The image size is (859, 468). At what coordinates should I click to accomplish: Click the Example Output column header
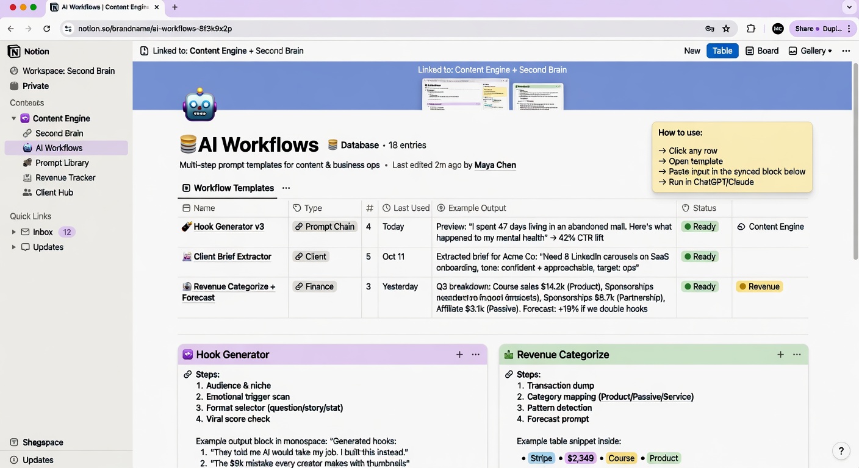tap(472, 208)
